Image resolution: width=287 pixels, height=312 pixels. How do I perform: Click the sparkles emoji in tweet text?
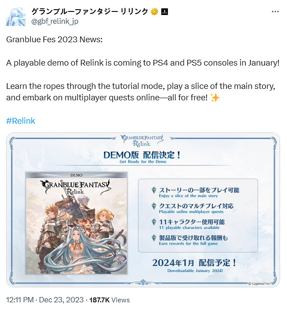(215, 98)
